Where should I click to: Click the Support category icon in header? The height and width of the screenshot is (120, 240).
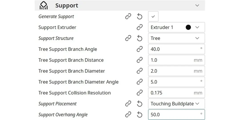(x=44, y=5)
